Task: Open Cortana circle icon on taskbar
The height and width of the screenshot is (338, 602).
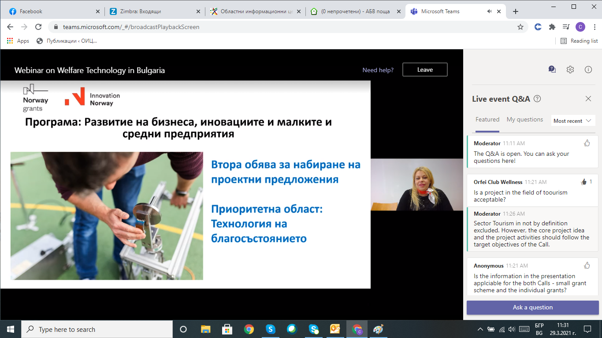Action: pos(183,329)
